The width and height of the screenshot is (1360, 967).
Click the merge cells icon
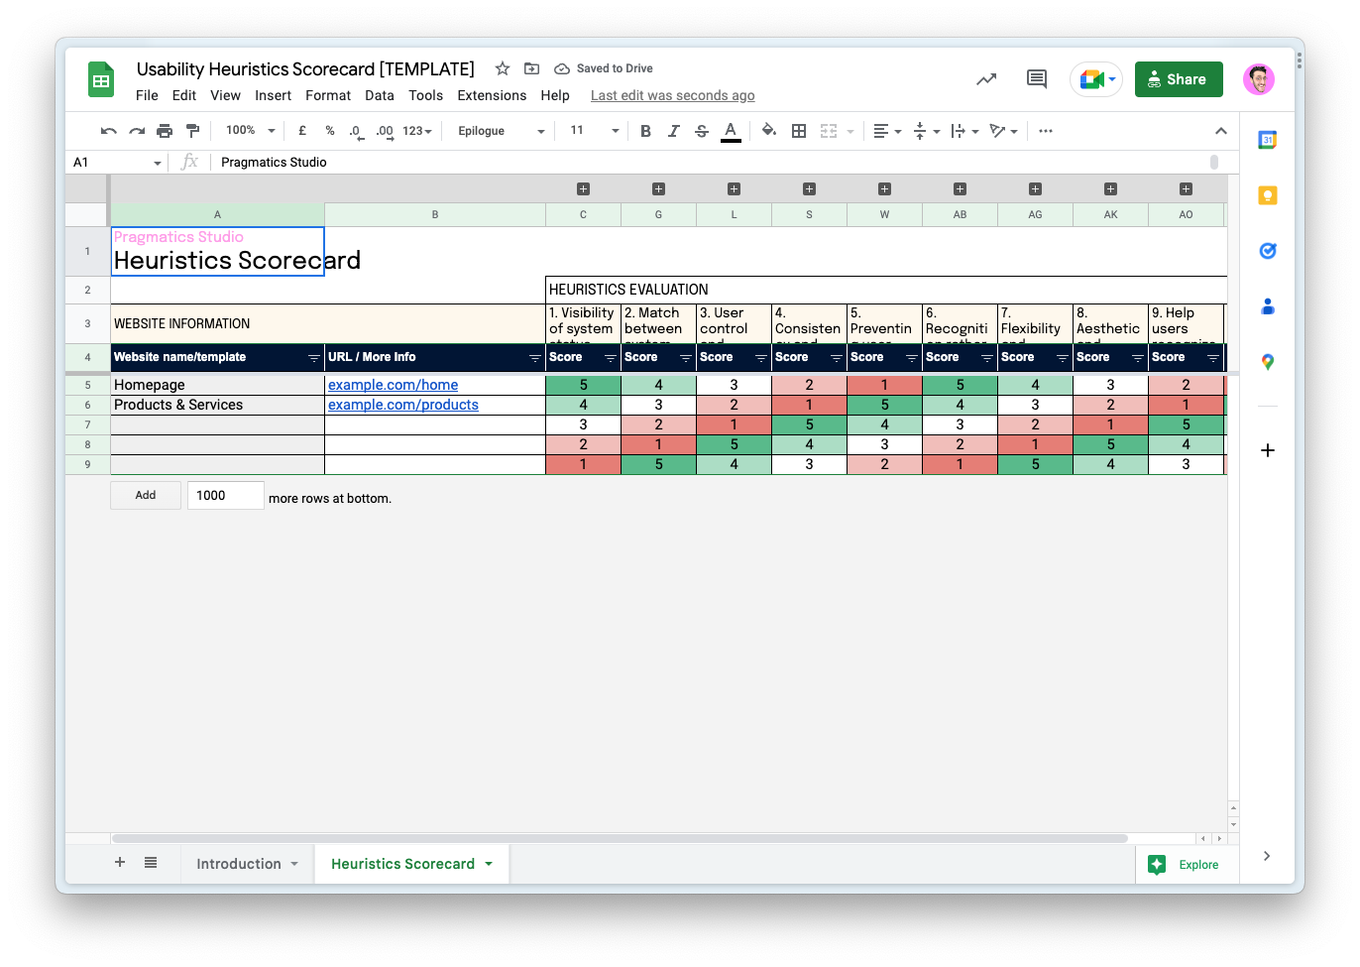tap(829, 131)
